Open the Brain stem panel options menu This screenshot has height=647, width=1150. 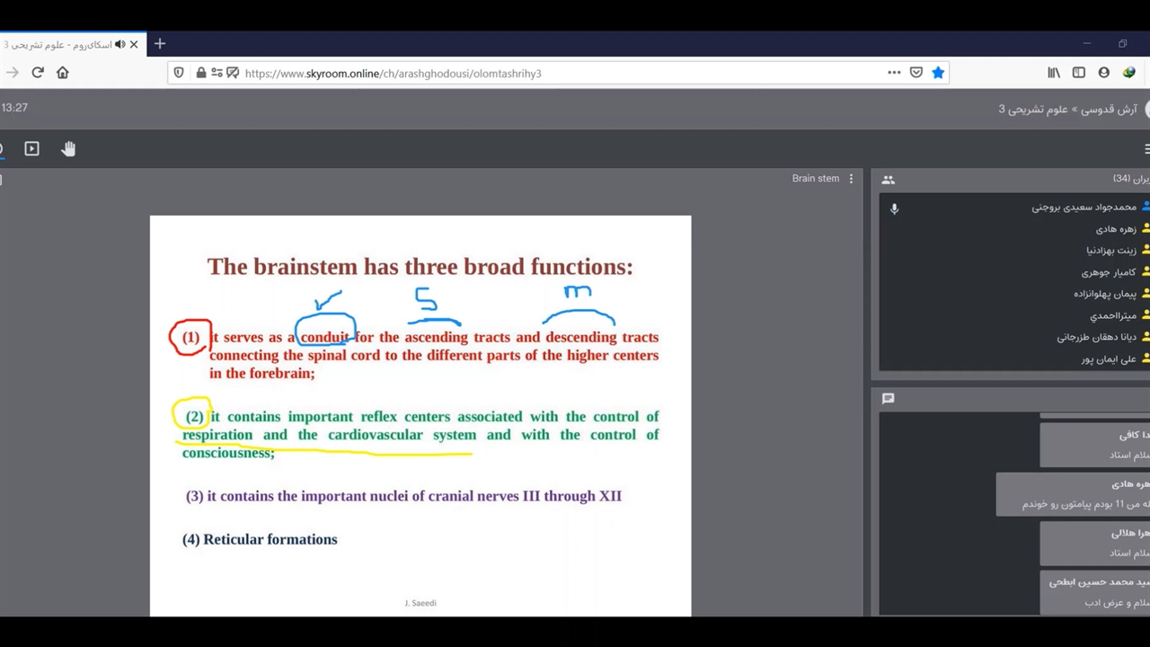[851, 179]
